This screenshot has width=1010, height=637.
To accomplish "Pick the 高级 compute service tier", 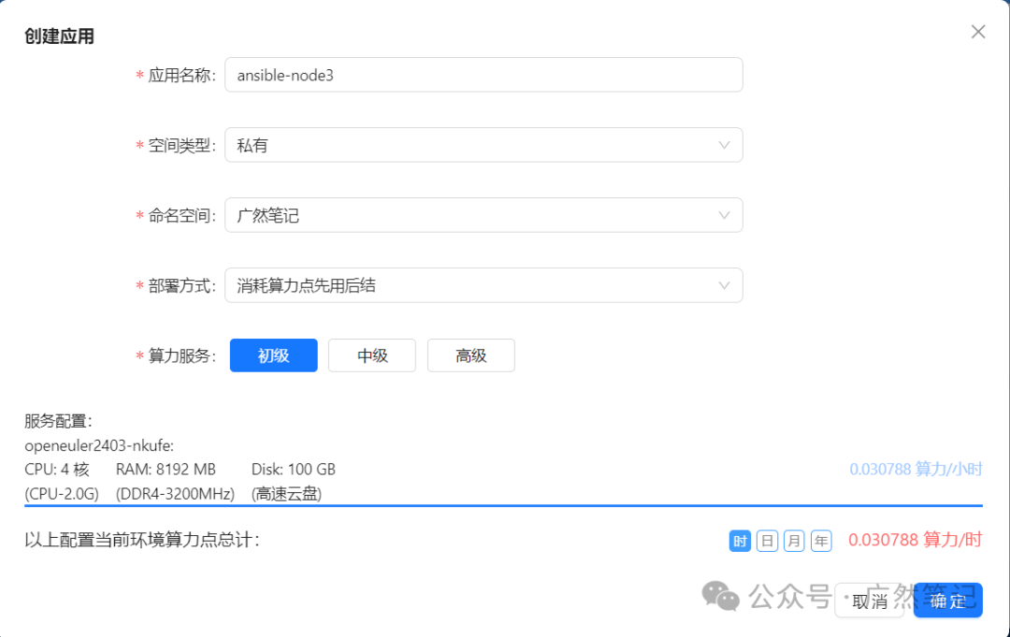I will (471, 355).
